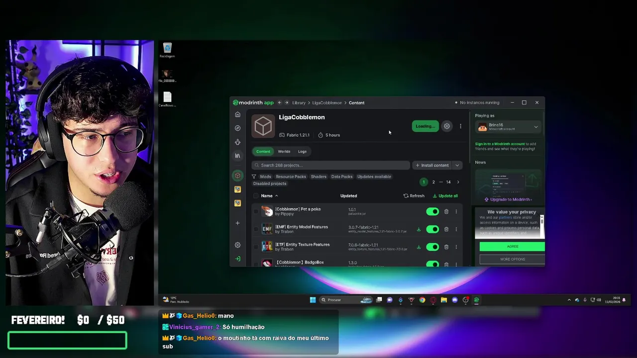Click AGREE on privacy notice
The image size is (637, 358).
[512, 247]
